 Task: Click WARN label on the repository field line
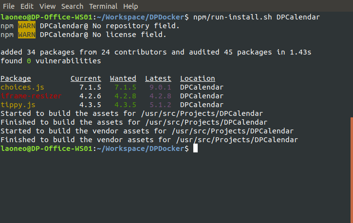27,26
